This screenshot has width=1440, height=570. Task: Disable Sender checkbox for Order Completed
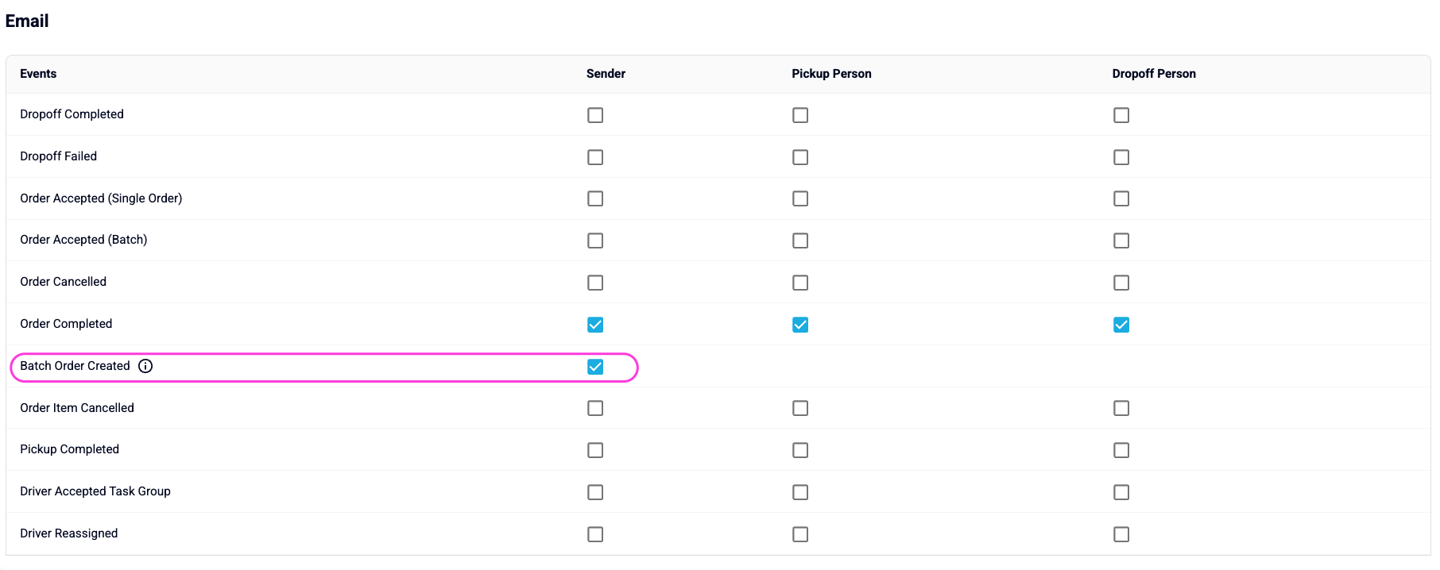pyautogui.click(x=595, y=325)
